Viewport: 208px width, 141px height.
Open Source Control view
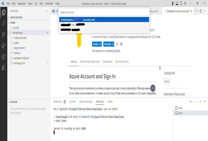(x=3, y=34)
